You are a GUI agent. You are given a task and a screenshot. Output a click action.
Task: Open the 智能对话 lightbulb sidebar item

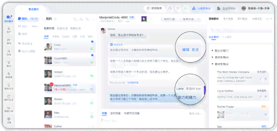coord(9,86)
